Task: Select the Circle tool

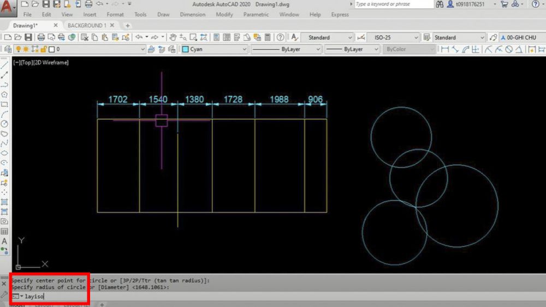Action: point(4,124)
